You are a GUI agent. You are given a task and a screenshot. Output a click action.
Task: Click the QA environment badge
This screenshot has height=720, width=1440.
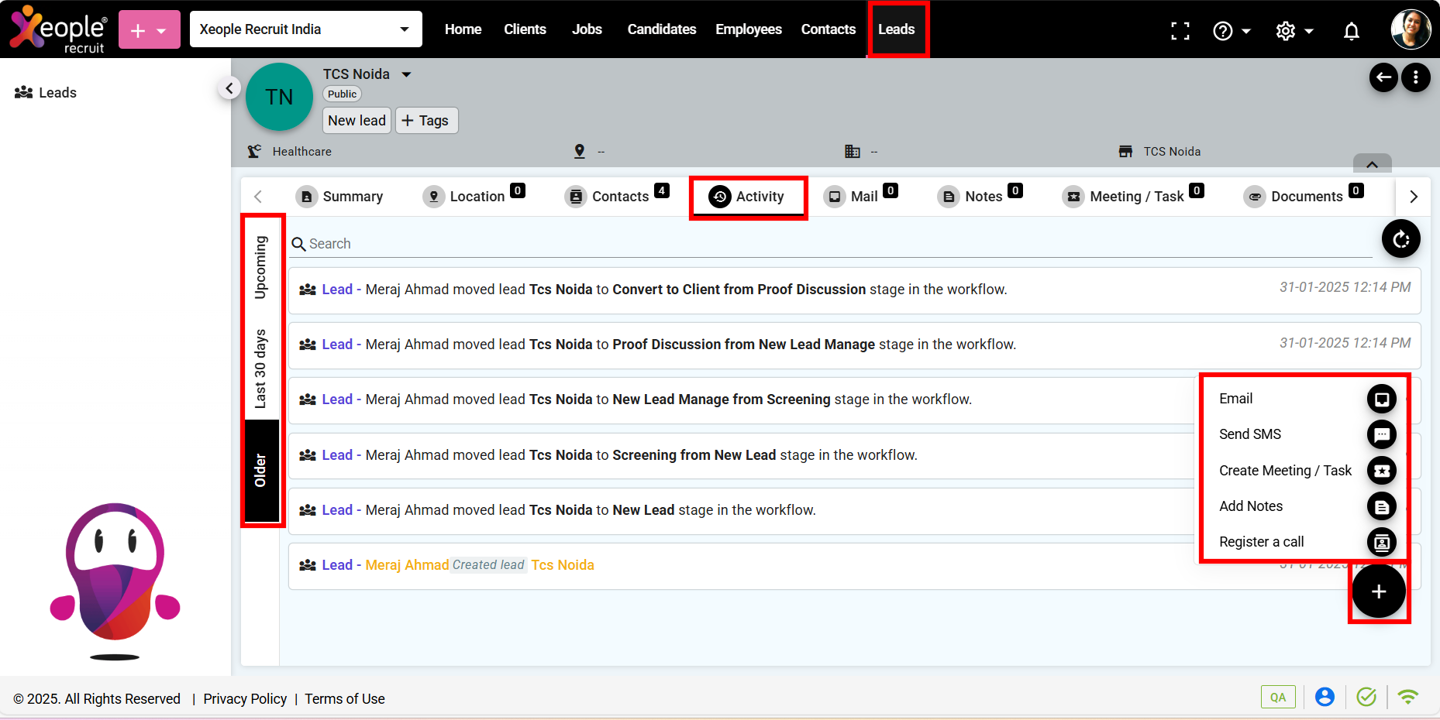1278,698
